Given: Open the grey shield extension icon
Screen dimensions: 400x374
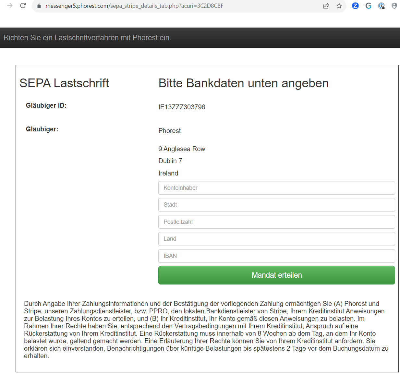Looking at the screenshot, I should (394, 6).
